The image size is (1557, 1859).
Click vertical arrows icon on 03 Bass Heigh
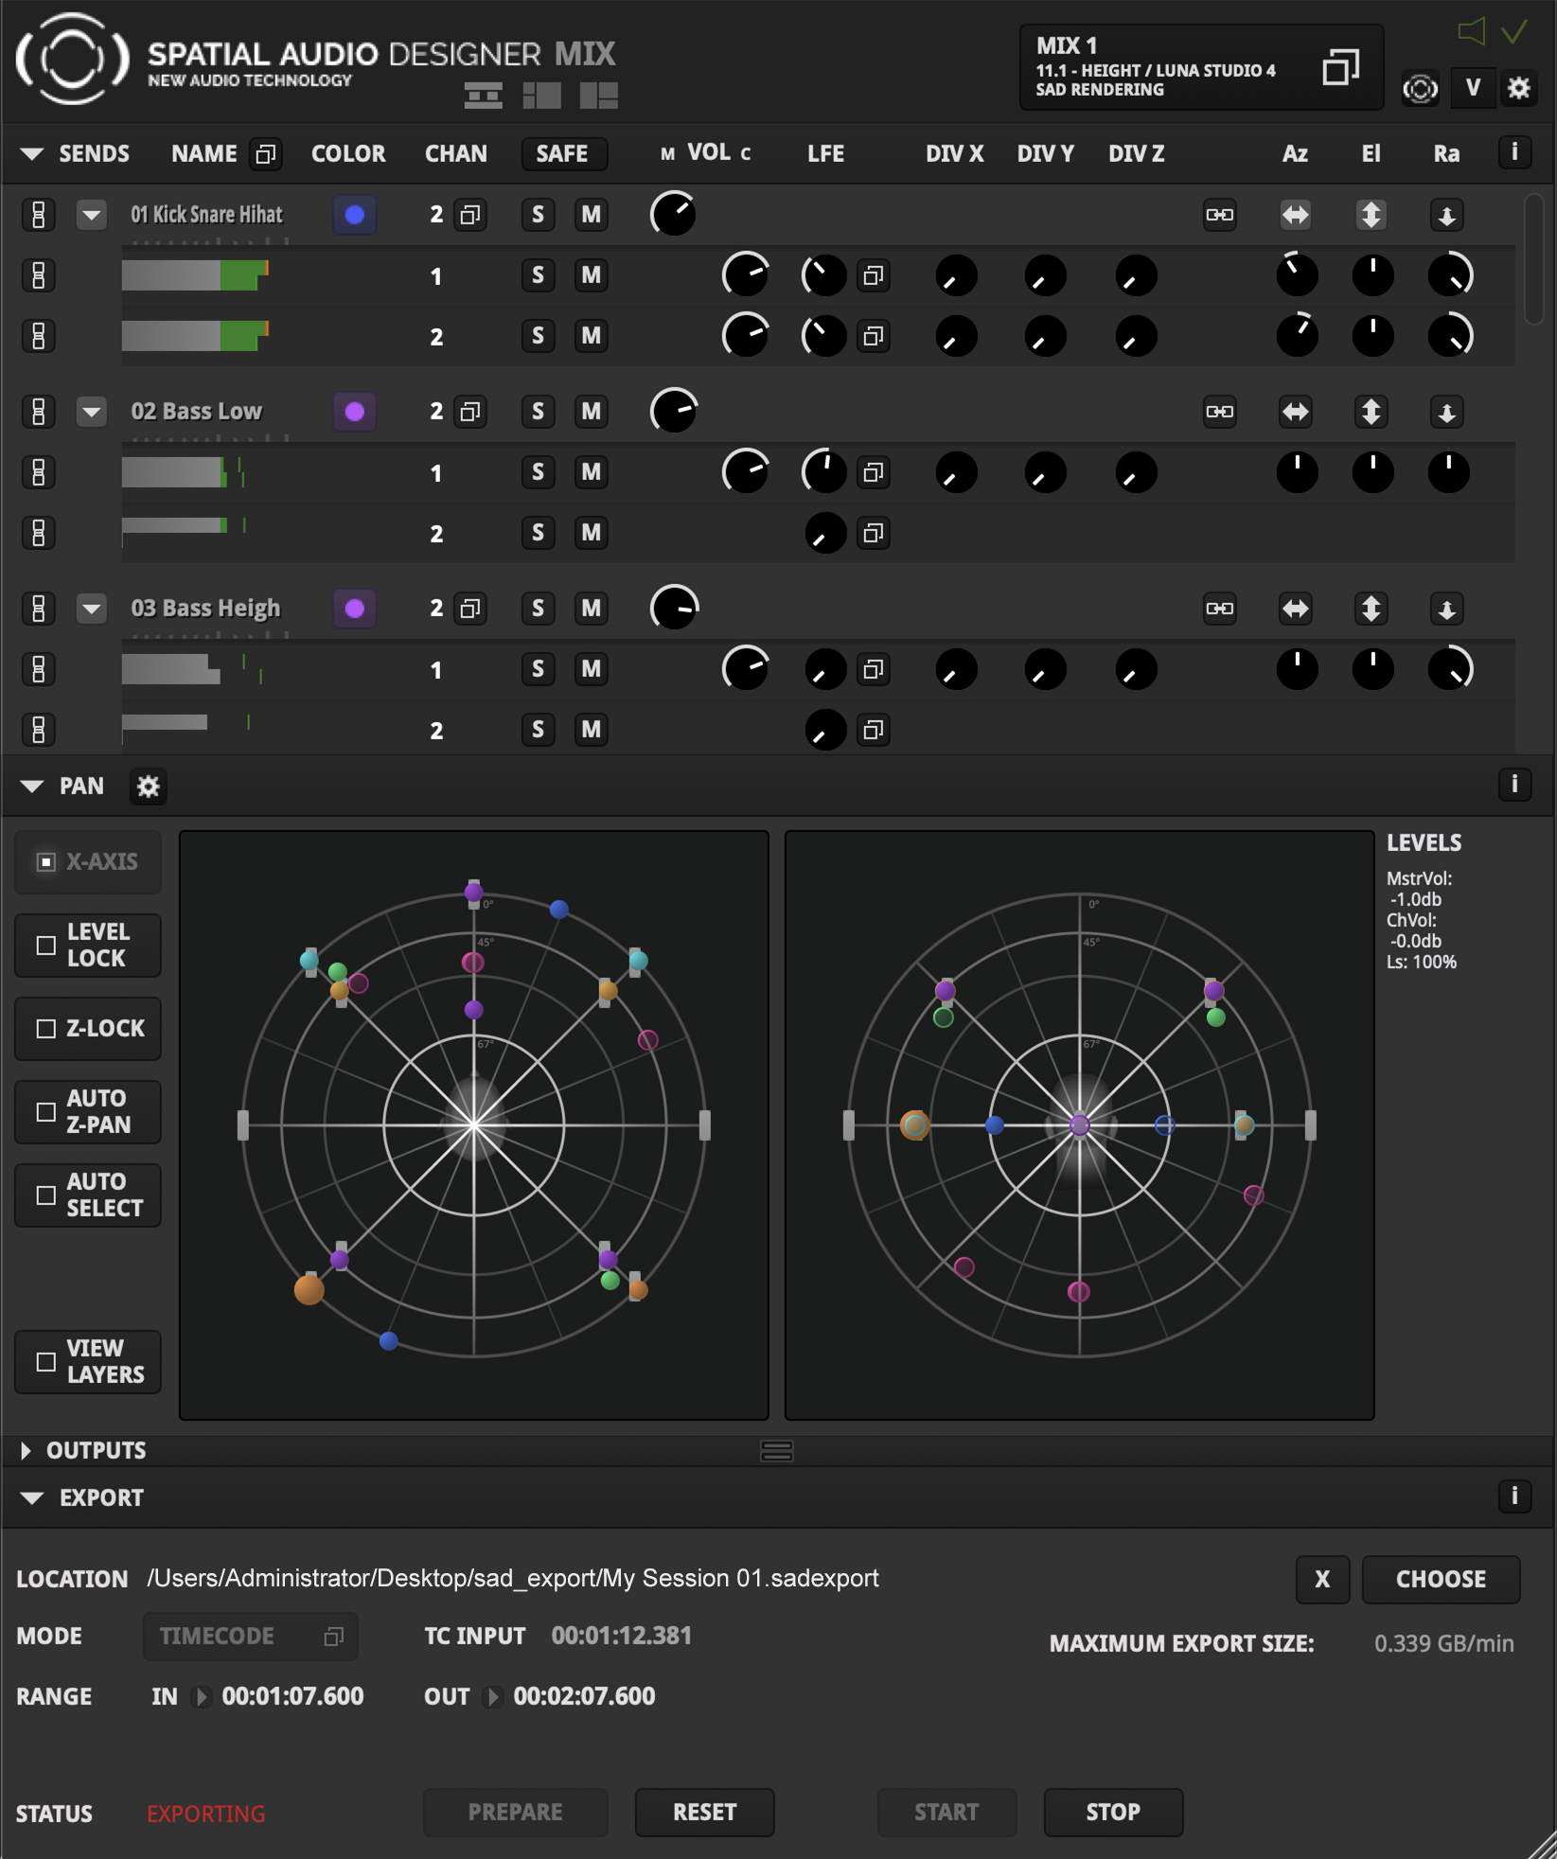click(1371, 609)
